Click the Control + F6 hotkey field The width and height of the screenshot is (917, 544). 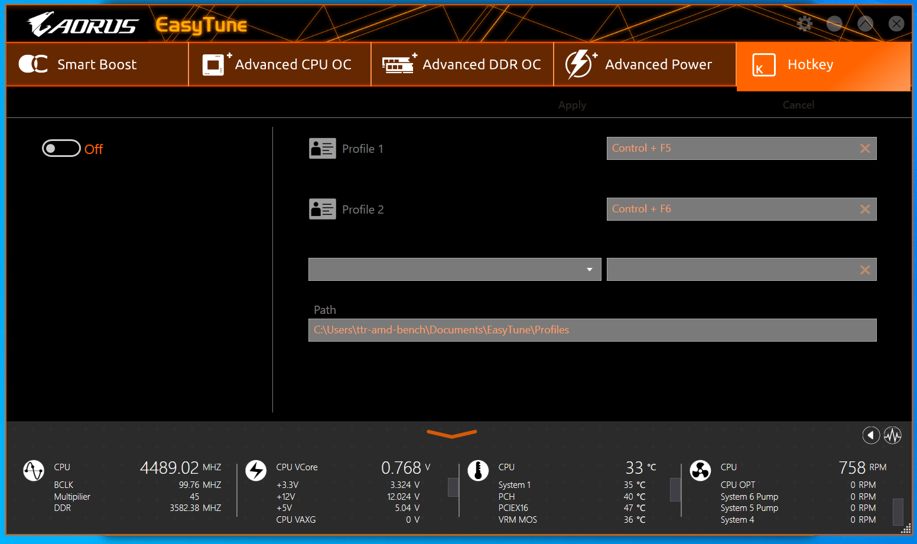730,209
